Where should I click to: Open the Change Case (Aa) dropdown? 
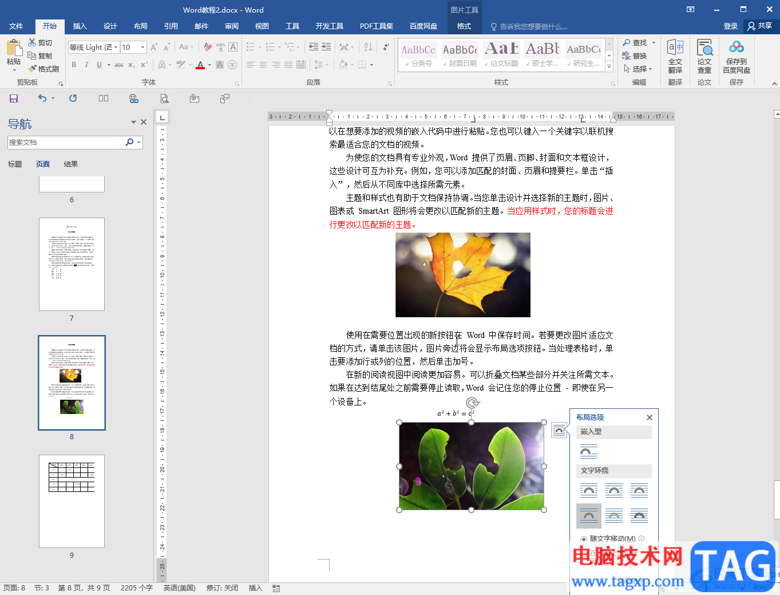tap(186, 47)
